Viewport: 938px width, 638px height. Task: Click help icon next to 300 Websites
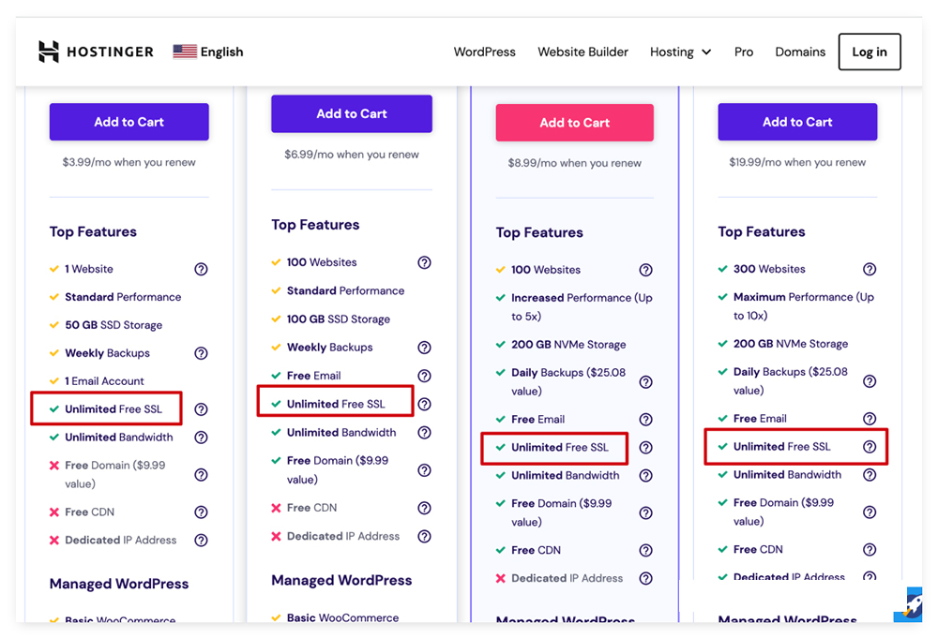coord(870,270)
